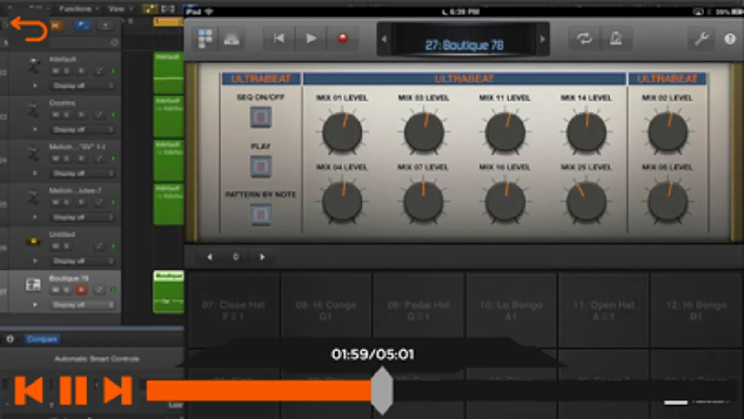Open the Untitled track automation dropdown
Viewport: 744px width, 419px height.
(x=83, y=261)
